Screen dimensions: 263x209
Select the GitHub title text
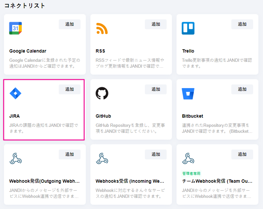(103, 116)
